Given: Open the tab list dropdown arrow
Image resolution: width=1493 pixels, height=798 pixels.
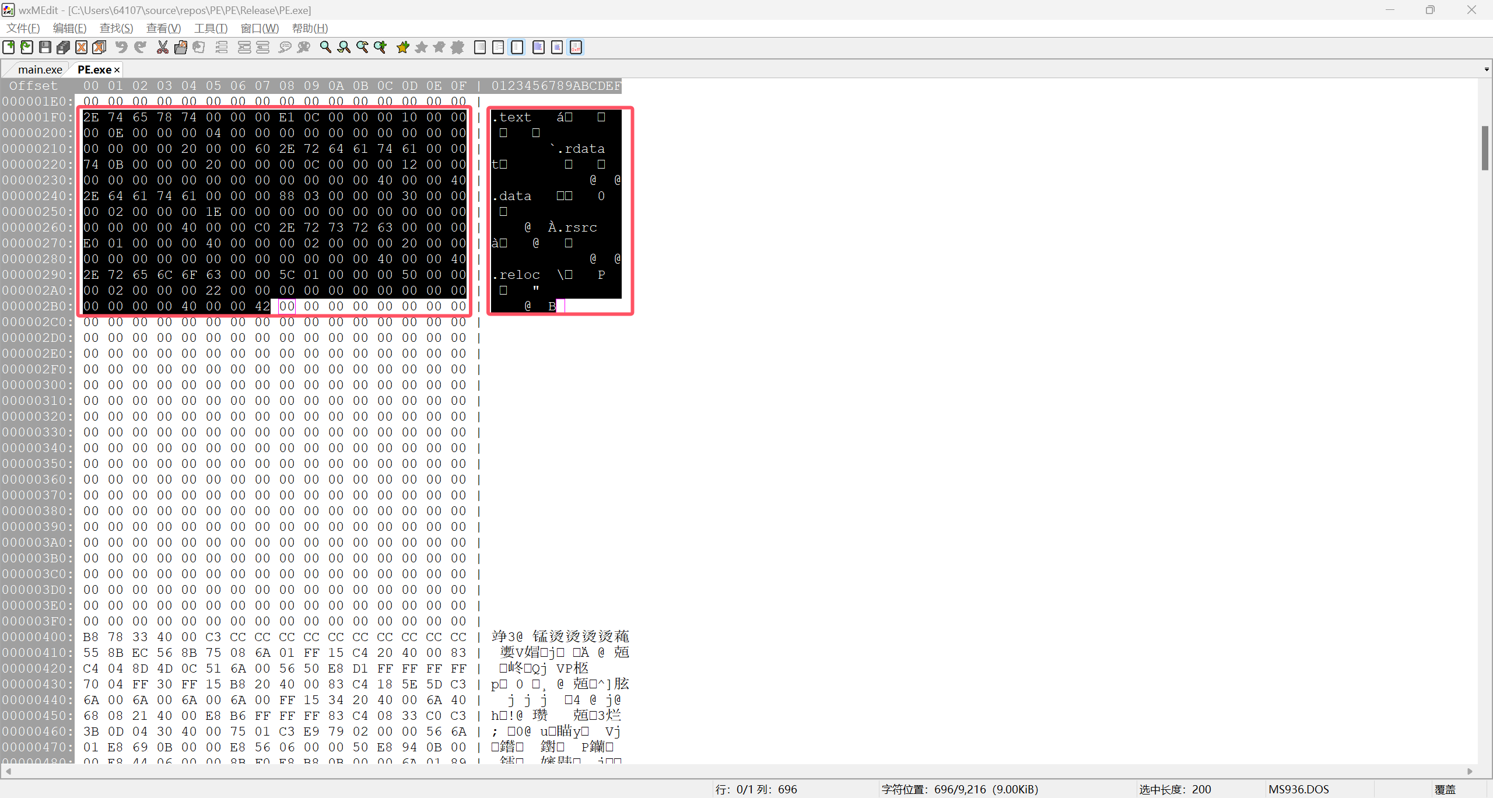Looking at the screenshot, I should [x=1487, y=69].
